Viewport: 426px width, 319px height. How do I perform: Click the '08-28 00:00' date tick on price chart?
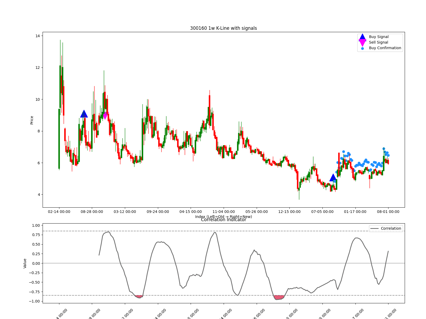(x=92, y=212)
